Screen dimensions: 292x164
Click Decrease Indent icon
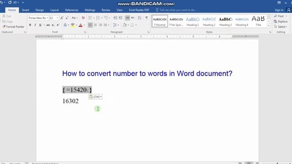(x=115, y=18)
